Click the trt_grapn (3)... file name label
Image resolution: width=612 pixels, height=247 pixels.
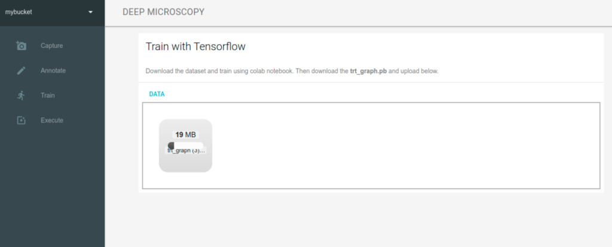185,151
